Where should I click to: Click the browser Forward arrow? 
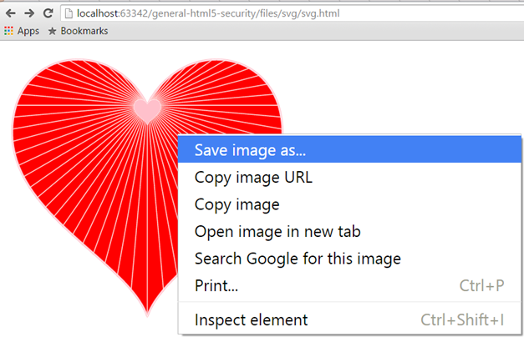click(x=29, y=14)
